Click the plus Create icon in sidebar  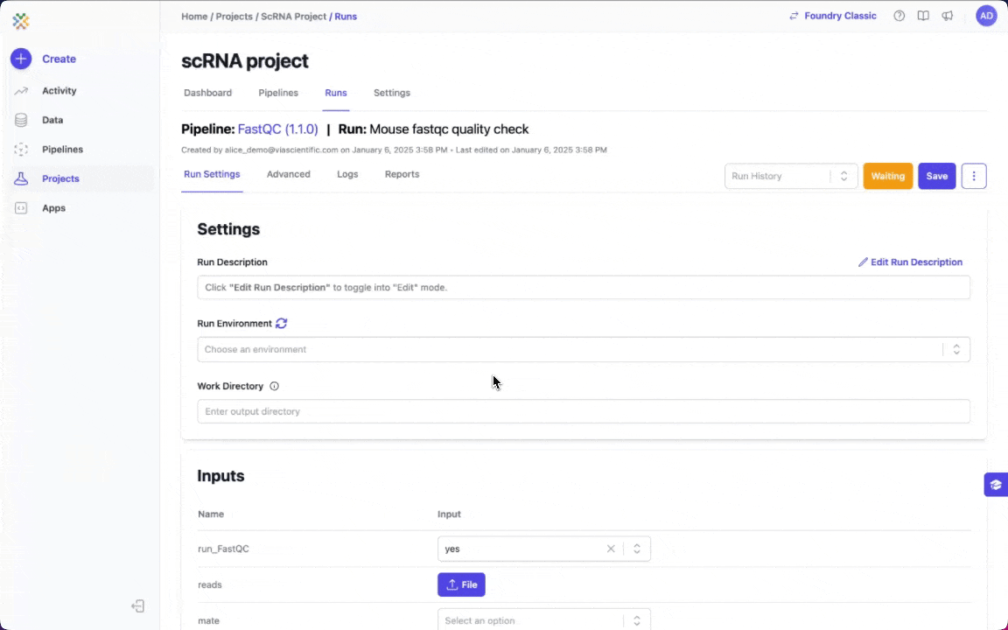21,59
